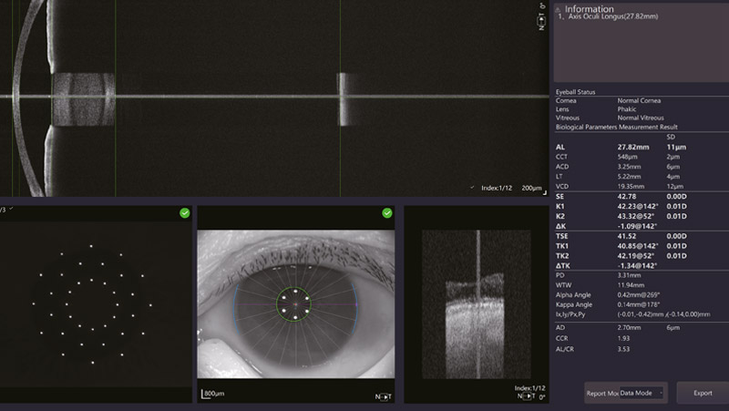This screenshot has width=729, height=411.
Task: Click the ΔTK value -1.34@142°
Action: point(637,266)
